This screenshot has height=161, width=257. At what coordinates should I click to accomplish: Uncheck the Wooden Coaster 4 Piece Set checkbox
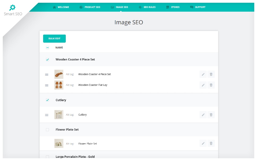point(47,59)
